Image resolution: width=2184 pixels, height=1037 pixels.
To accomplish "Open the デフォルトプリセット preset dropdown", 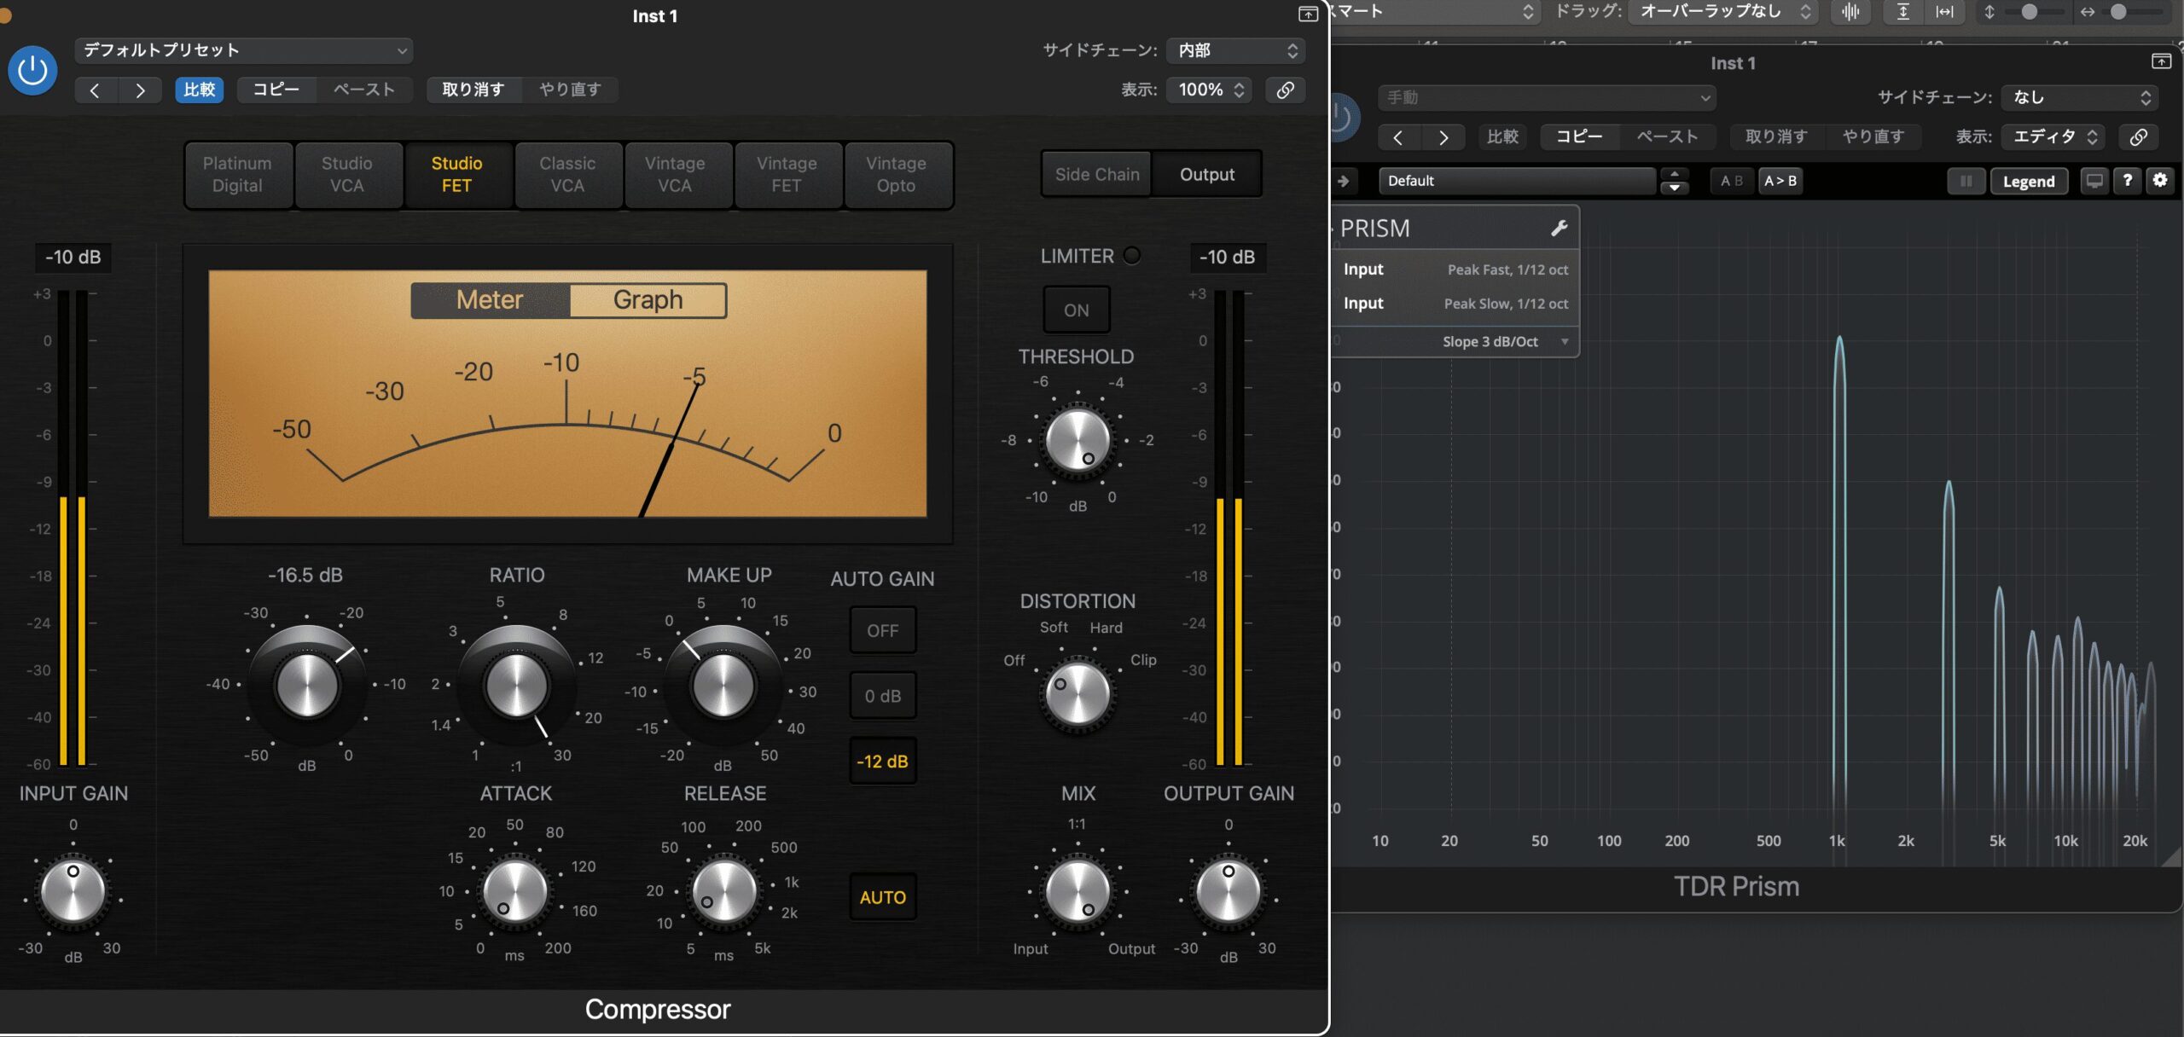I will [244, 50].
